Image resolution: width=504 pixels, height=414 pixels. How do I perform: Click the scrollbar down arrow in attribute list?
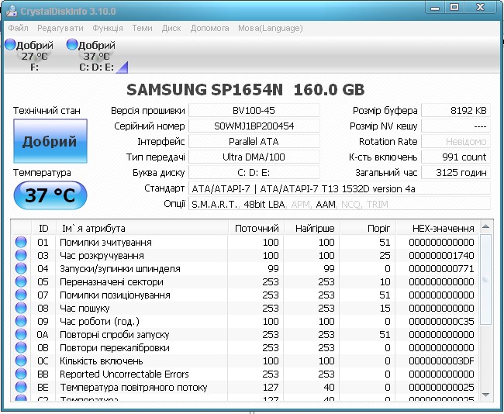(x=485, y=395)
